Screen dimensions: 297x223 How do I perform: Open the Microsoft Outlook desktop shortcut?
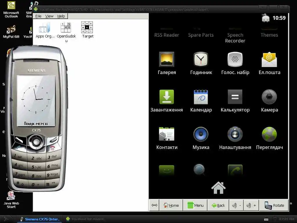click(x=11, y=10)
